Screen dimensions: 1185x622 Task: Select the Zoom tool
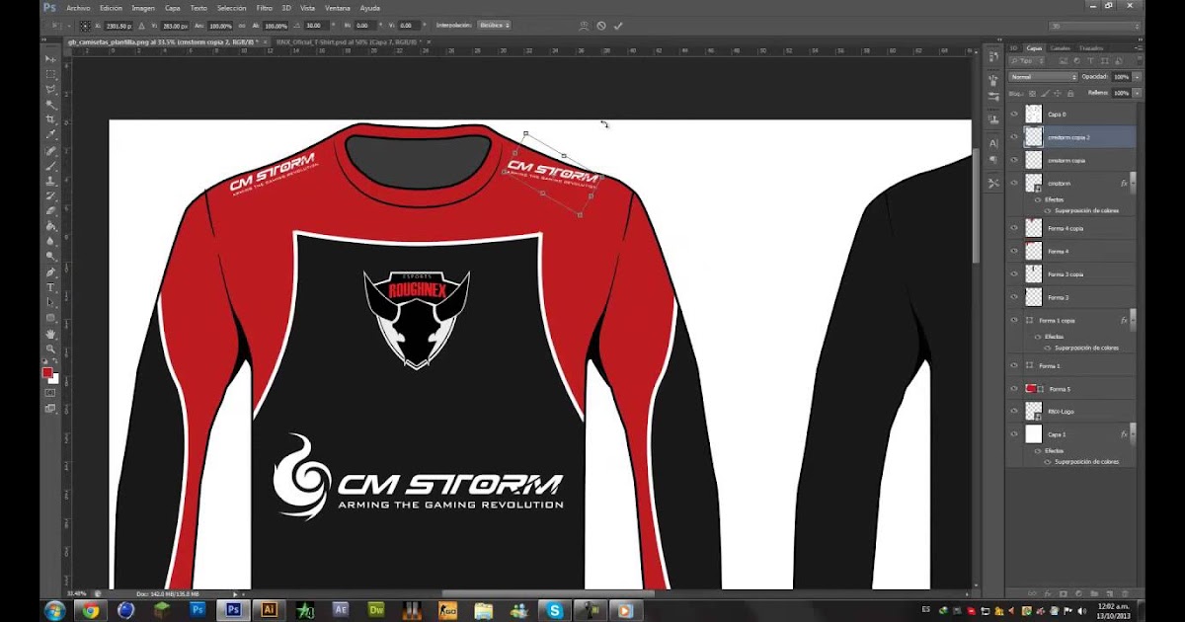click(x=51, y=349)
